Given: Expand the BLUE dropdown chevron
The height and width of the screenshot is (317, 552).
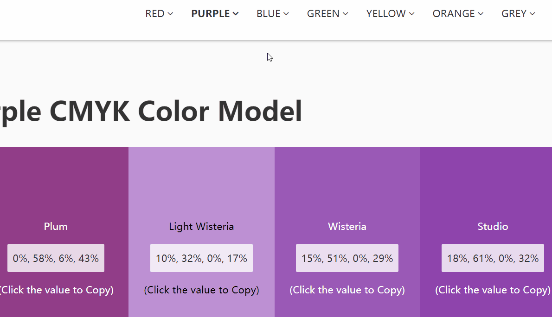Looking at the screenshot, I should click(x=286, y=14).
